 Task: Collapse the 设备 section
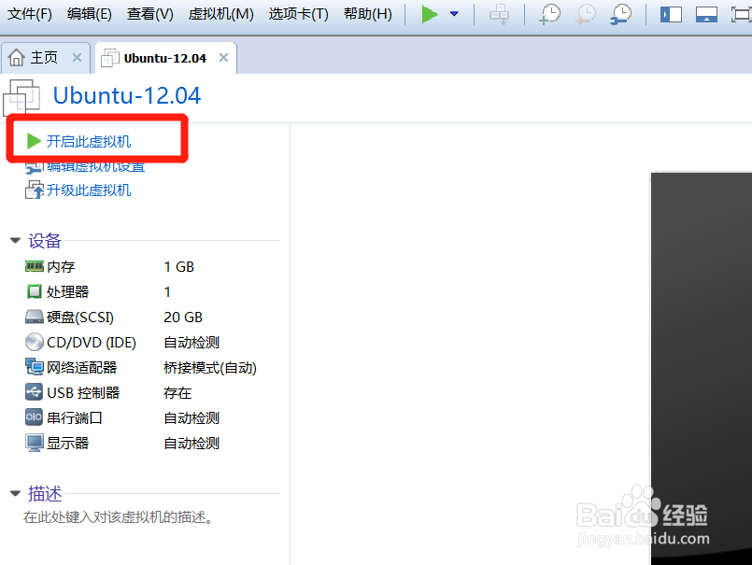15,240
